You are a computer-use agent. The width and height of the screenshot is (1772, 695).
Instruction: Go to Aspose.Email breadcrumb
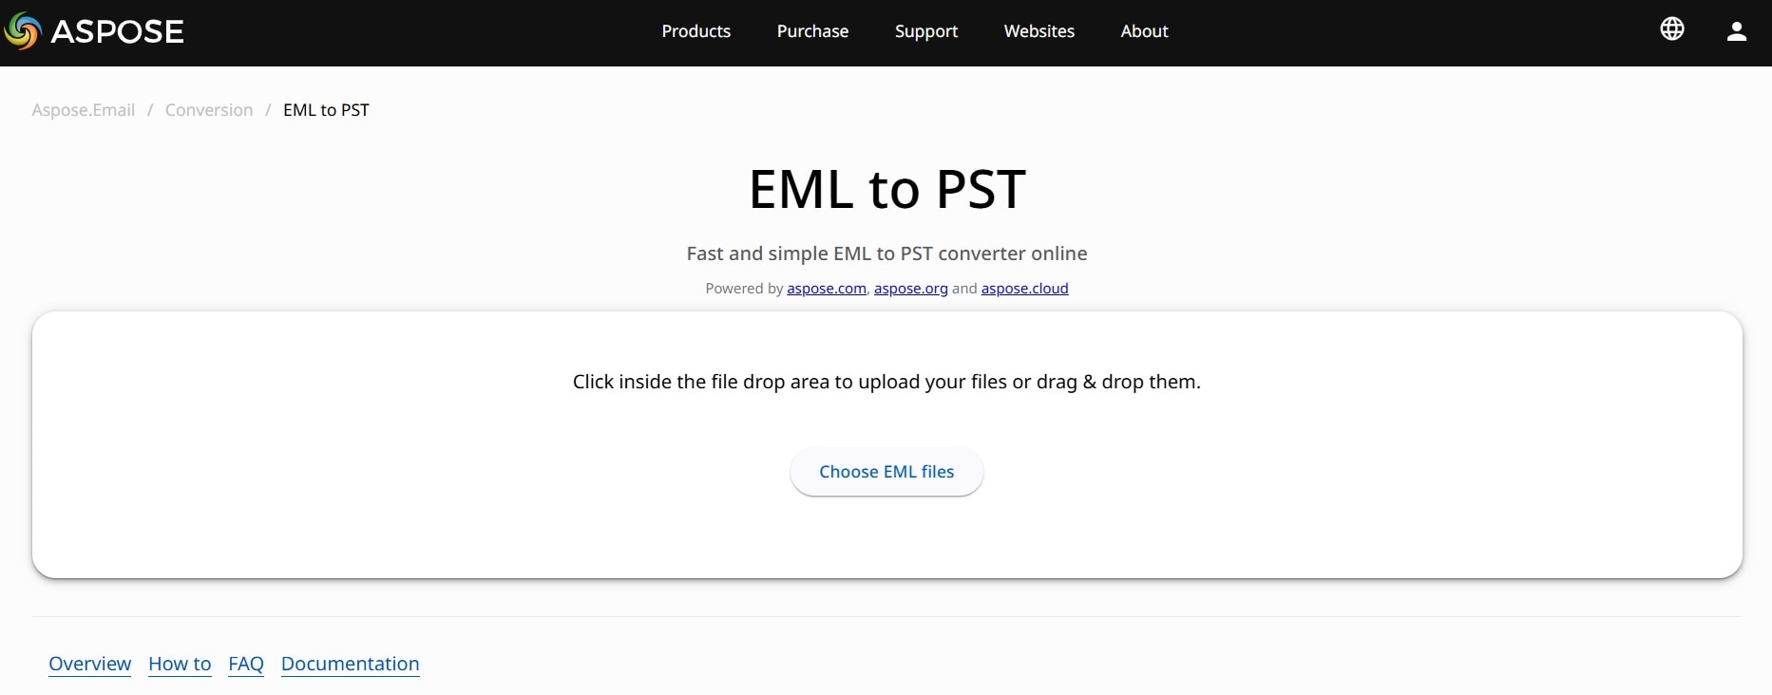pos(84,110)
